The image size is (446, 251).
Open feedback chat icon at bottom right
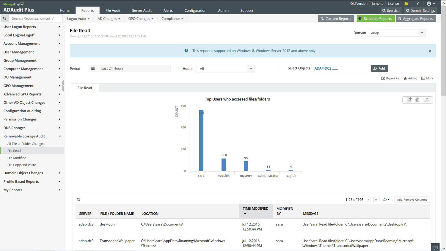435,247
